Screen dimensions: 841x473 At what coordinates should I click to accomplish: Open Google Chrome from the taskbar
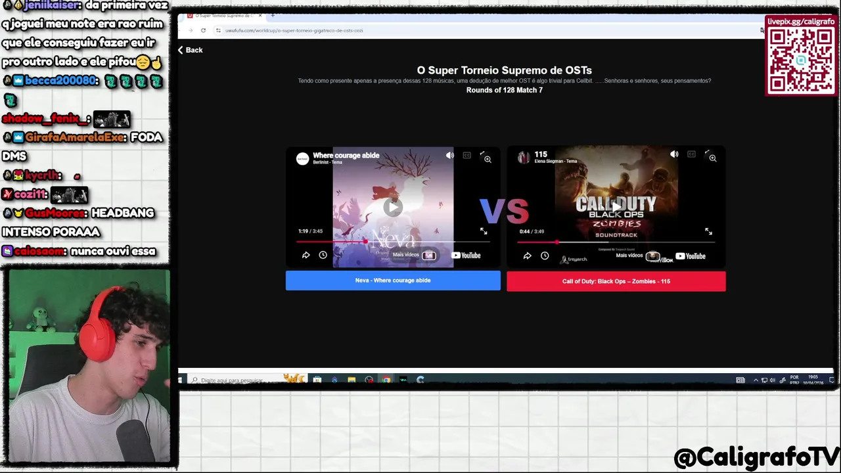pyautogui.click(x=386, y=380)
